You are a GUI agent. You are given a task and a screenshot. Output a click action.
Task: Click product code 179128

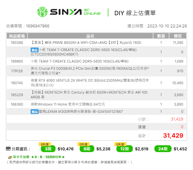[17, 71]
